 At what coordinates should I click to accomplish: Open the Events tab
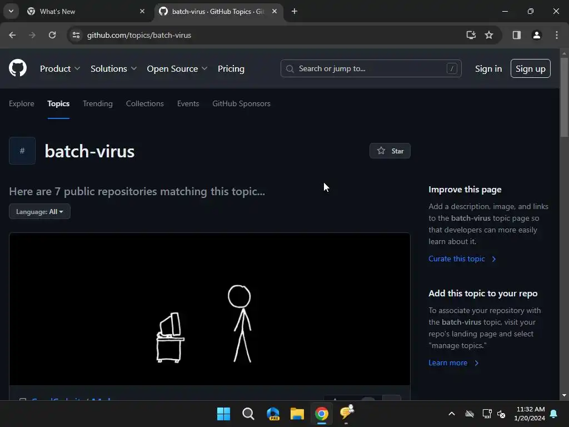point(188,103)
